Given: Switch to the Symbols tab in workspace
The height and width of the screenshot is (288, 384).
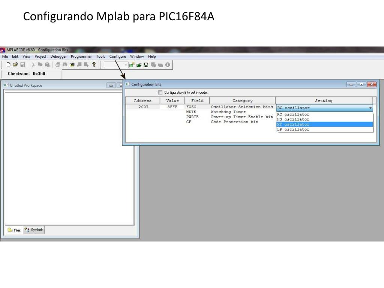Looking at the screenshot, I should pos(34,230).
